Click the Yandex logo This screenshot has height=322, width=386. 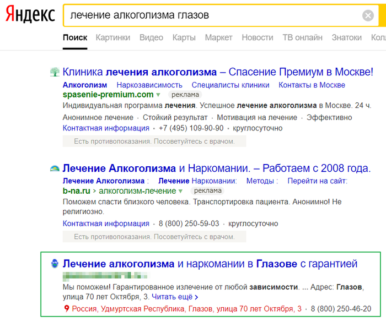(x=30, y=15)
